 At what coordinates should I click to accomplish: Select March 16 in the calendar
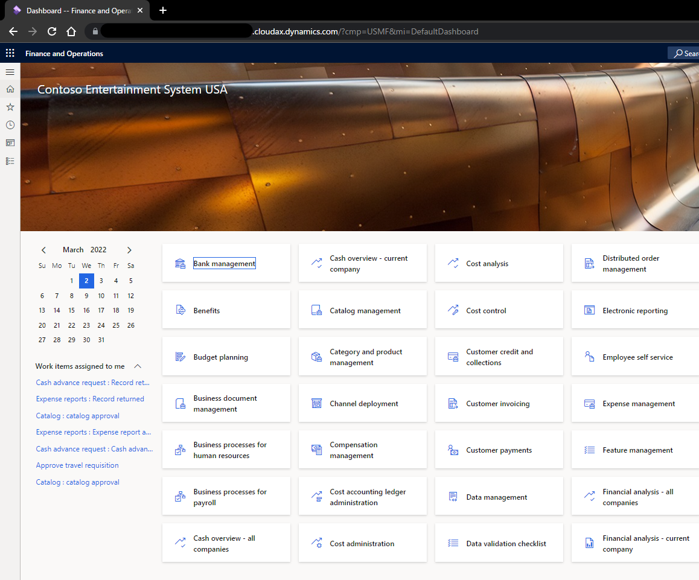(x=86, y=310)
